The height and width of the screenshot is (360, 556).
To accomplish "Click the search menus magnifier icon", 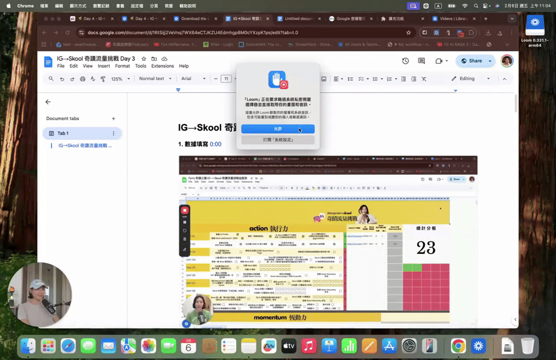I will click(x=51, y=79).
